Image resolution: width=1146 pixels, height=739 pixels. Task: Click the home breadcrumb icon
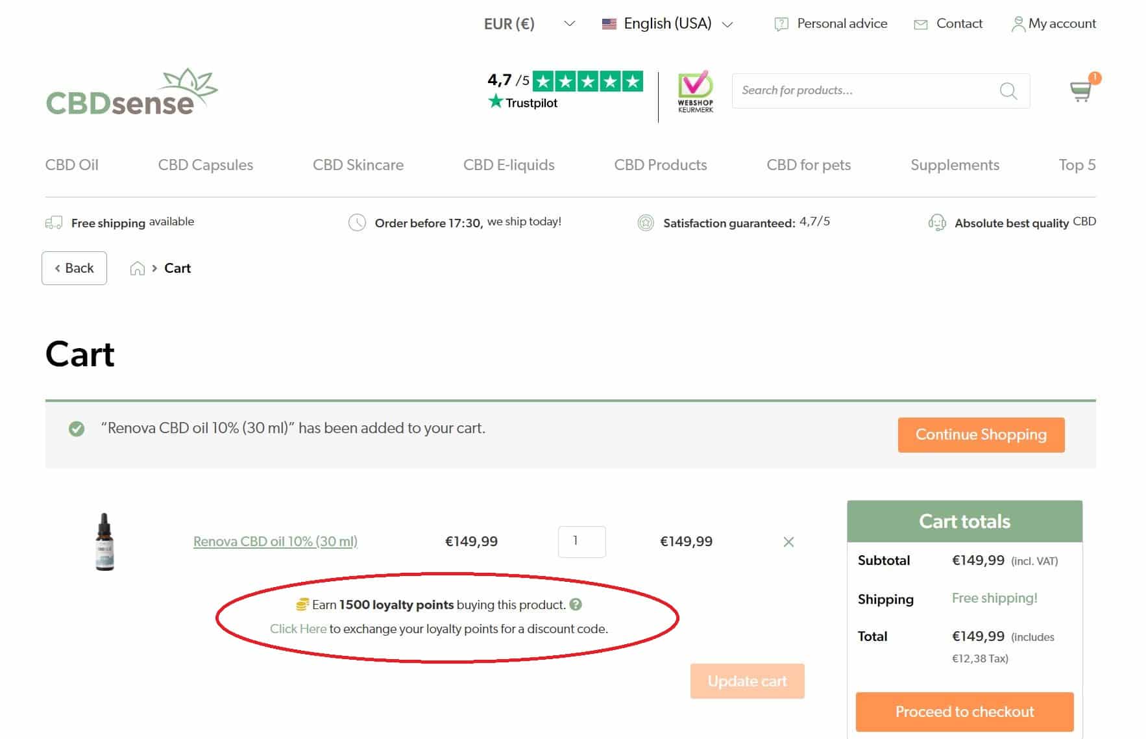tap(137, 268)
